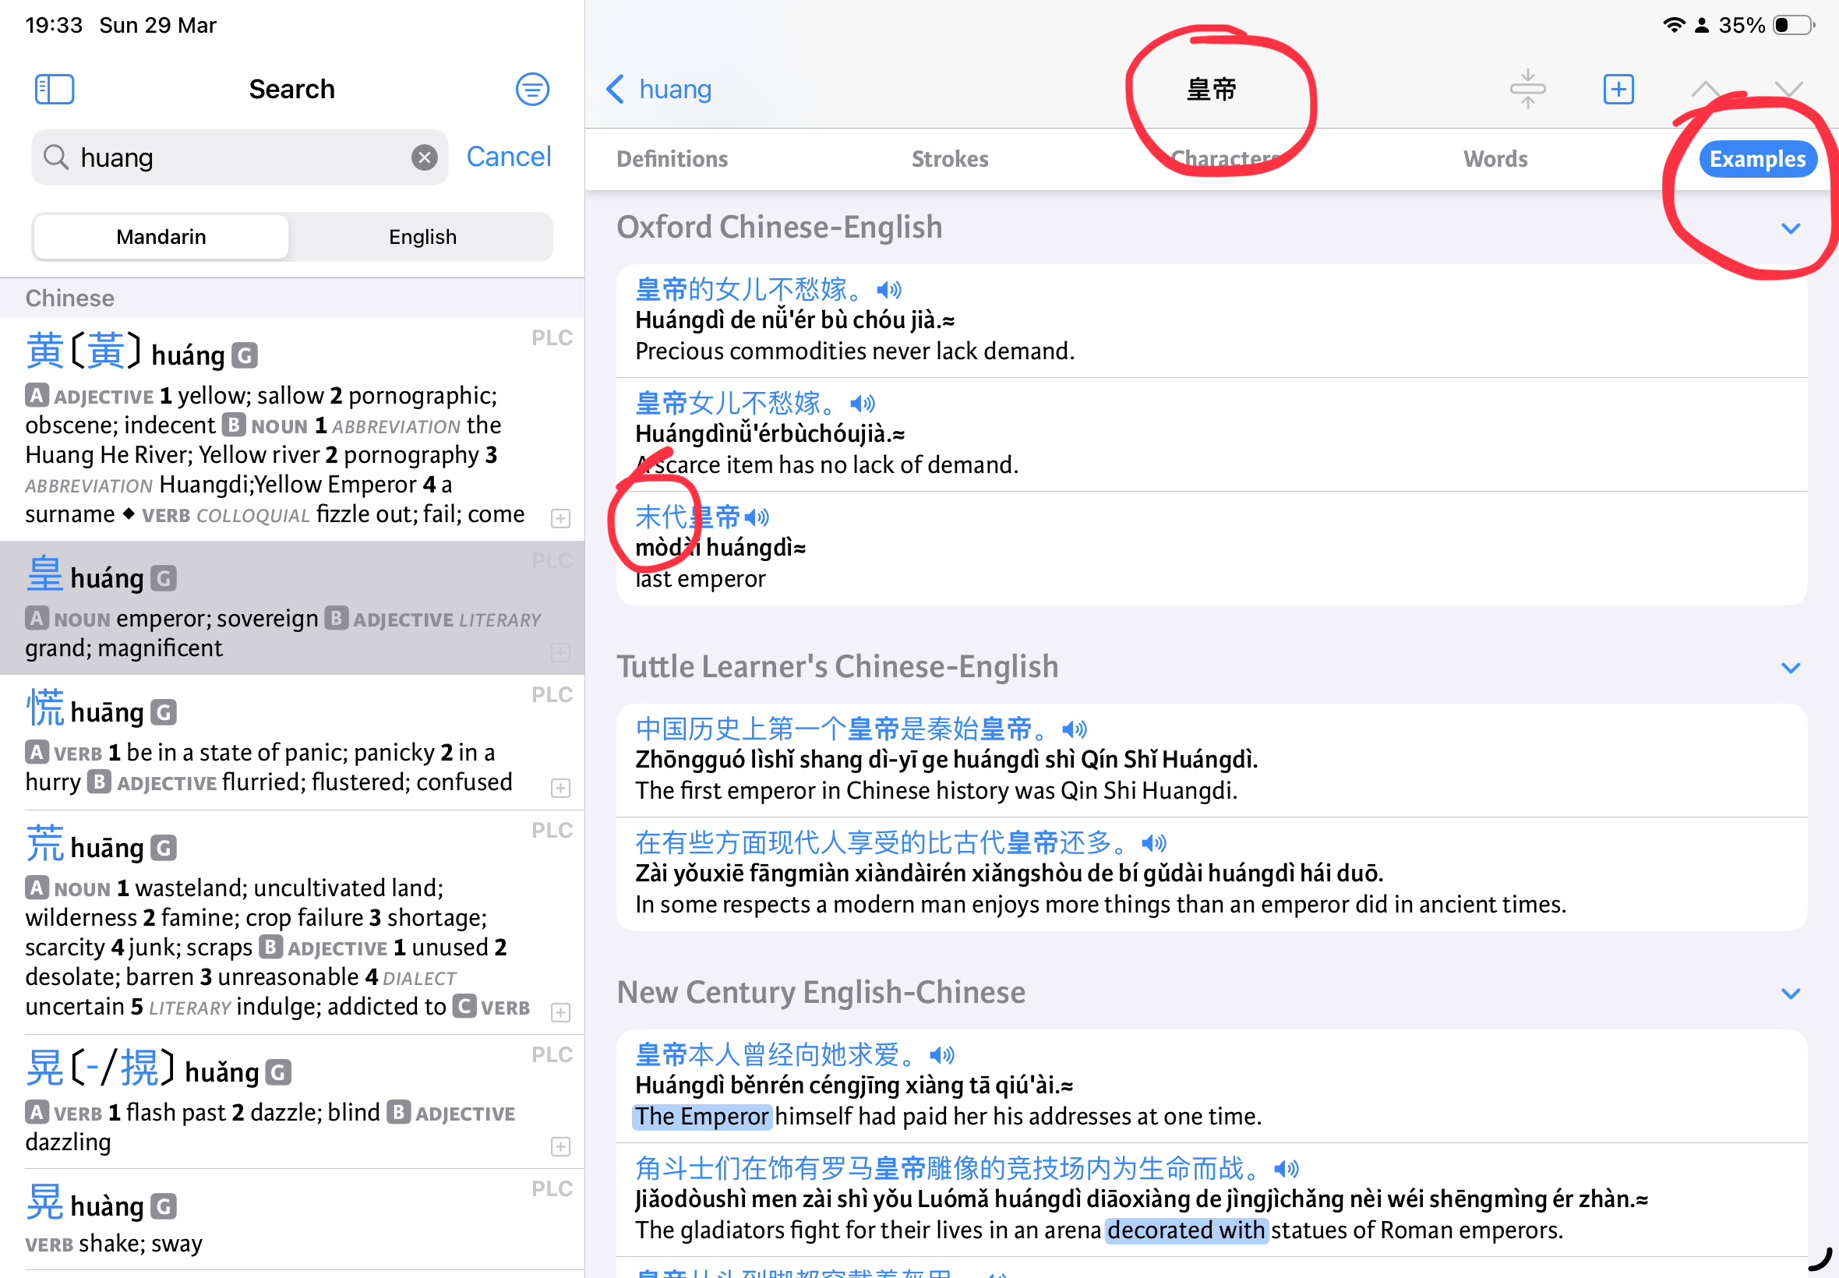Play audio for 皇帝的女儿不愁嫁 sentence
This screenshot has width=1839, height=1278.
coord(888,290)
